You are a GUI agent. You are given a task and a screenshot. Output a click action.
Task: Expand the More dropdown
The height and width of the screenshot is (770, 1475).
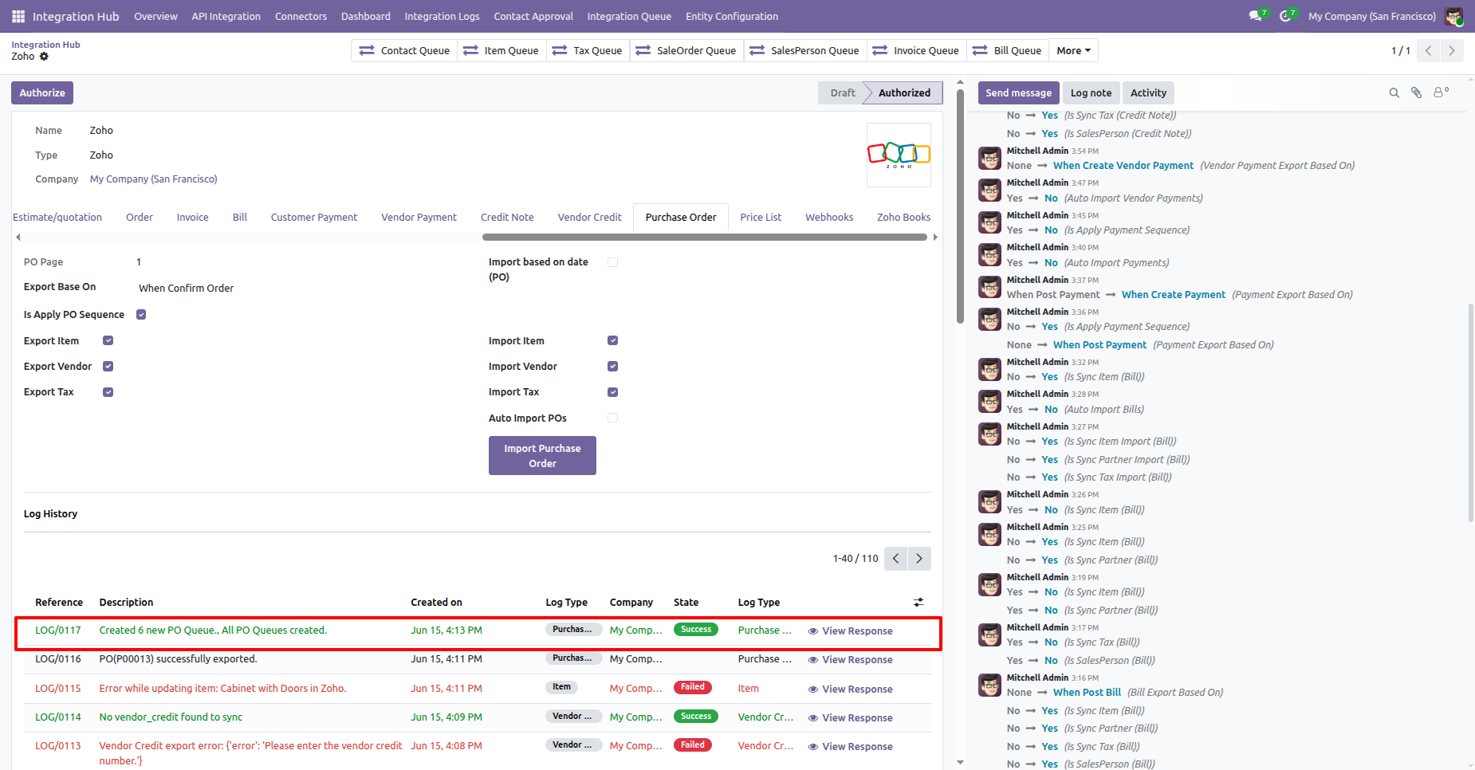point(1073,50)
